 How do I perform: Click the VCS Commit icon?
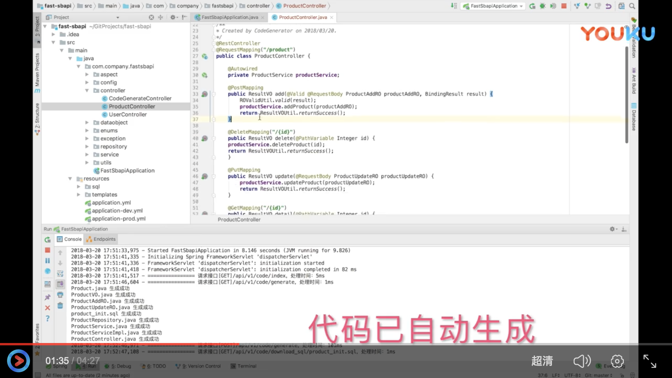[x=587, y=6]
